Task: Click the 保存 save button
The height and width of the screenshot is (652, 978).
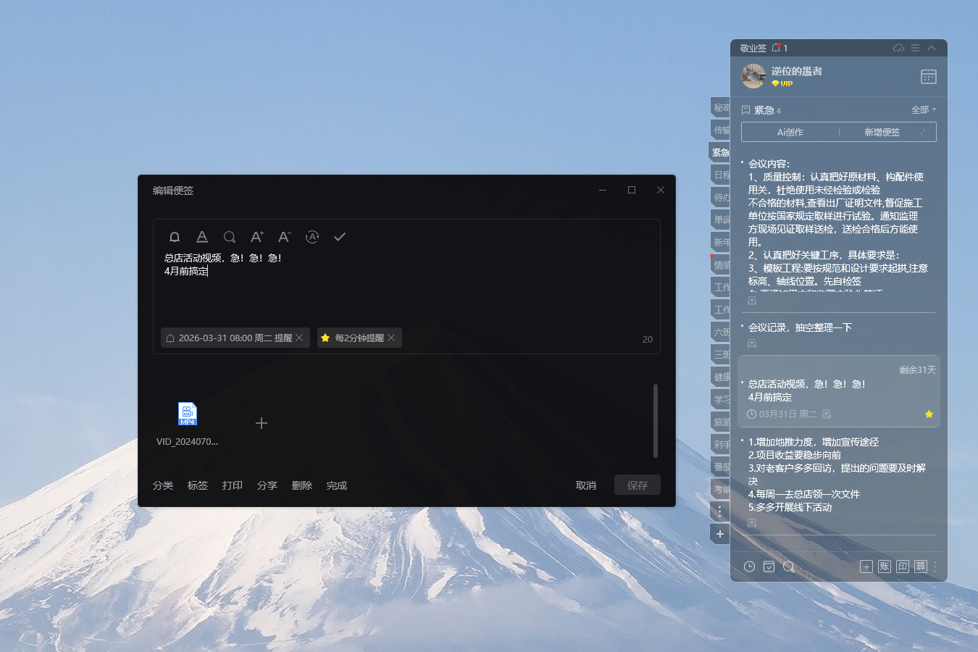Action: point(637,485)
